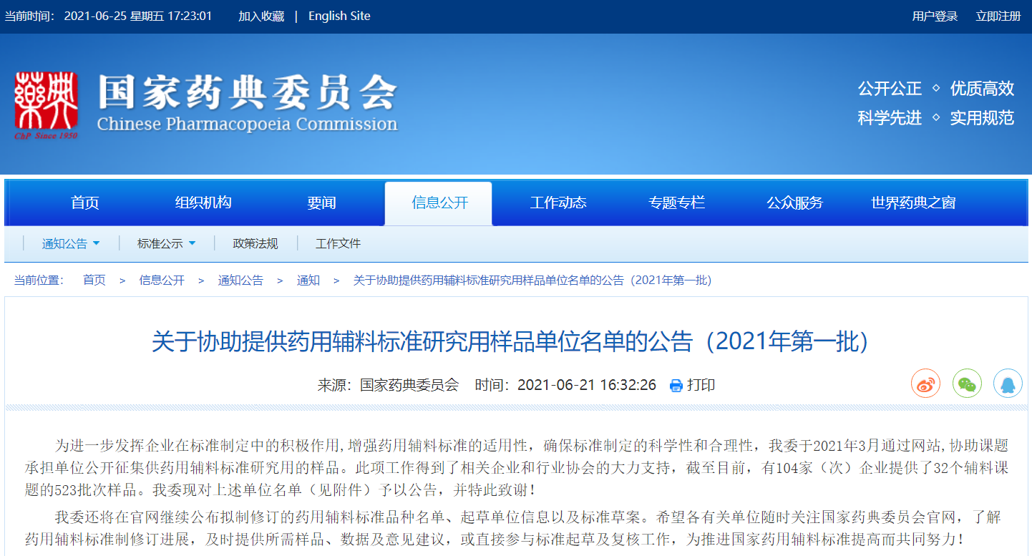Screen dimensions: 1032x556
Task: Expand the 通知公告 dropdown arrow
Action: [x=97, y=243]
